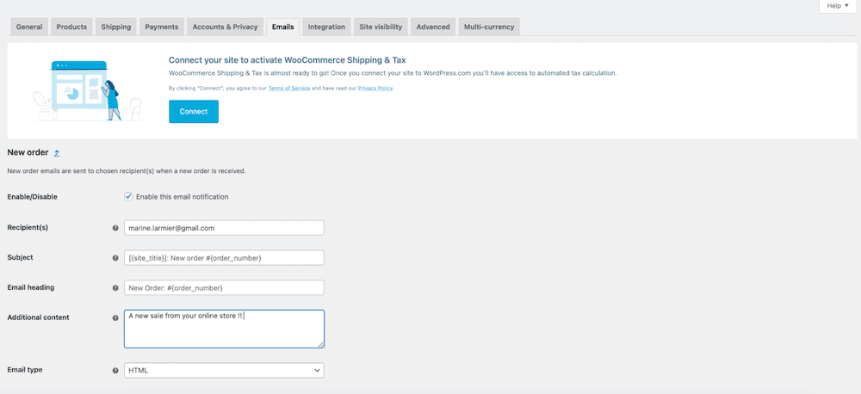Click the 'Email type' field label
This screenshot has width=861, height=394.
coord(25,370)
